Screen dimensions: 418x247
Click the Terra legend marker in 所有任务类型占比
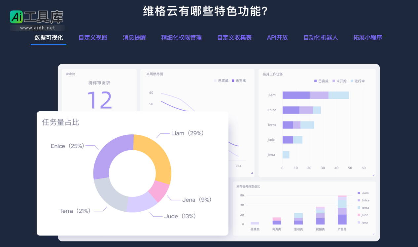pyautogui.click(x=359, y=207)
